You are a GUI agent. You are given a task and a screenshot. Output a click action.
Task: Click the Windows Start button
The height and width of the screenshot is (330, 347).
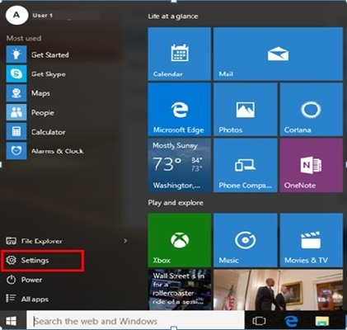11,321
